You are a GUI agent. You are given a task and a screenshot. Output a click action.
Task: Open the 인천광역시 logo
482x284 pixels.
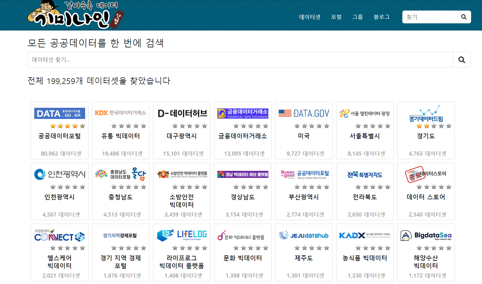pyautogui.click(x=60, y=175)
